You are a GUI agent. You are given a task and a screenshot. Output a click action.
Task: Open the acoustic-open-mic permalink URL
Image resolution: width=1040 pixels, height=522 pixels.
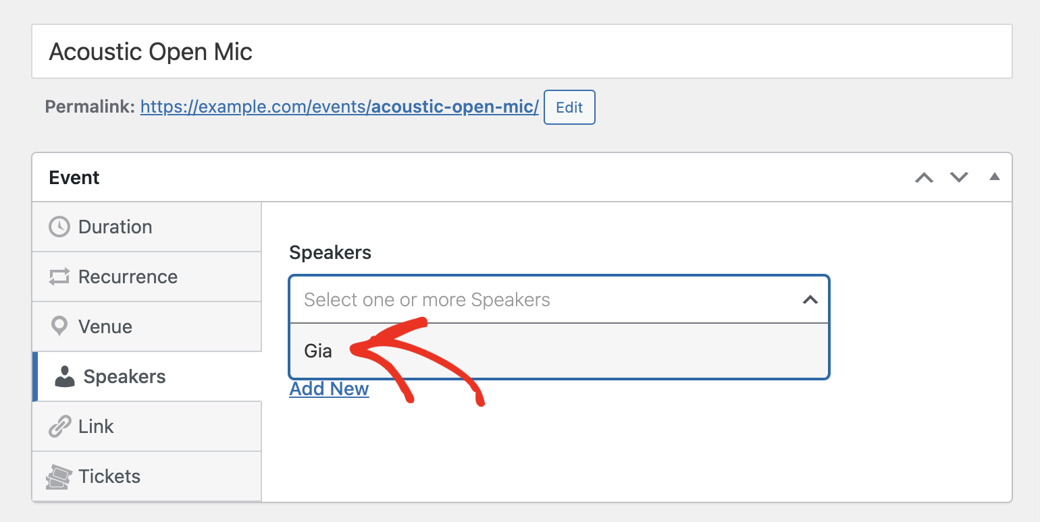[x=340, y=107]
